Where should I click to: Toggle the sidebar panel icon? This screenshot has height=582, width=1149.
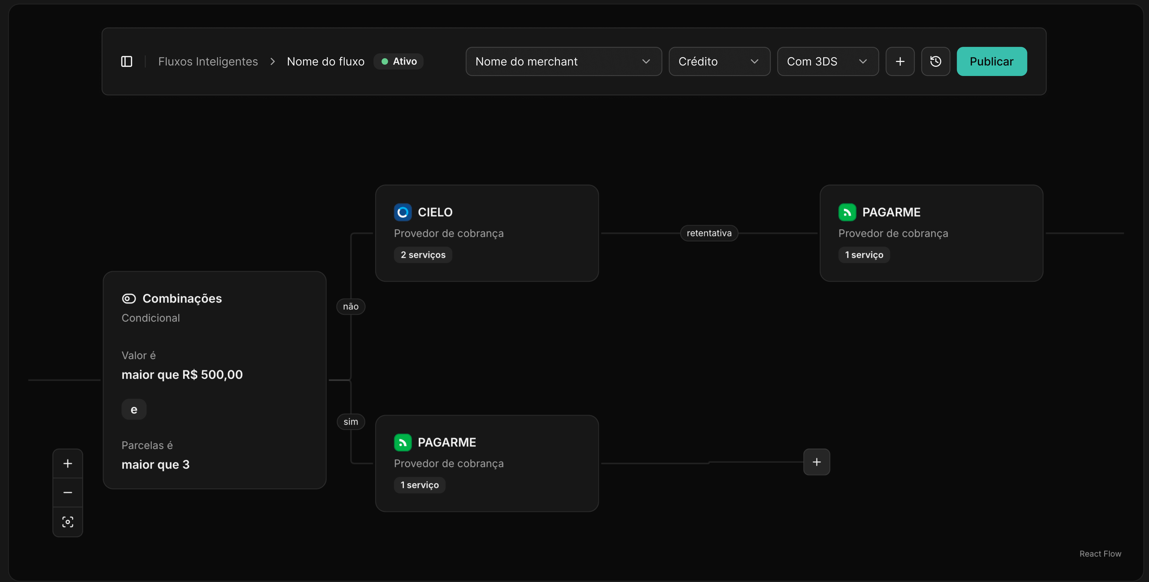(127, 61)
